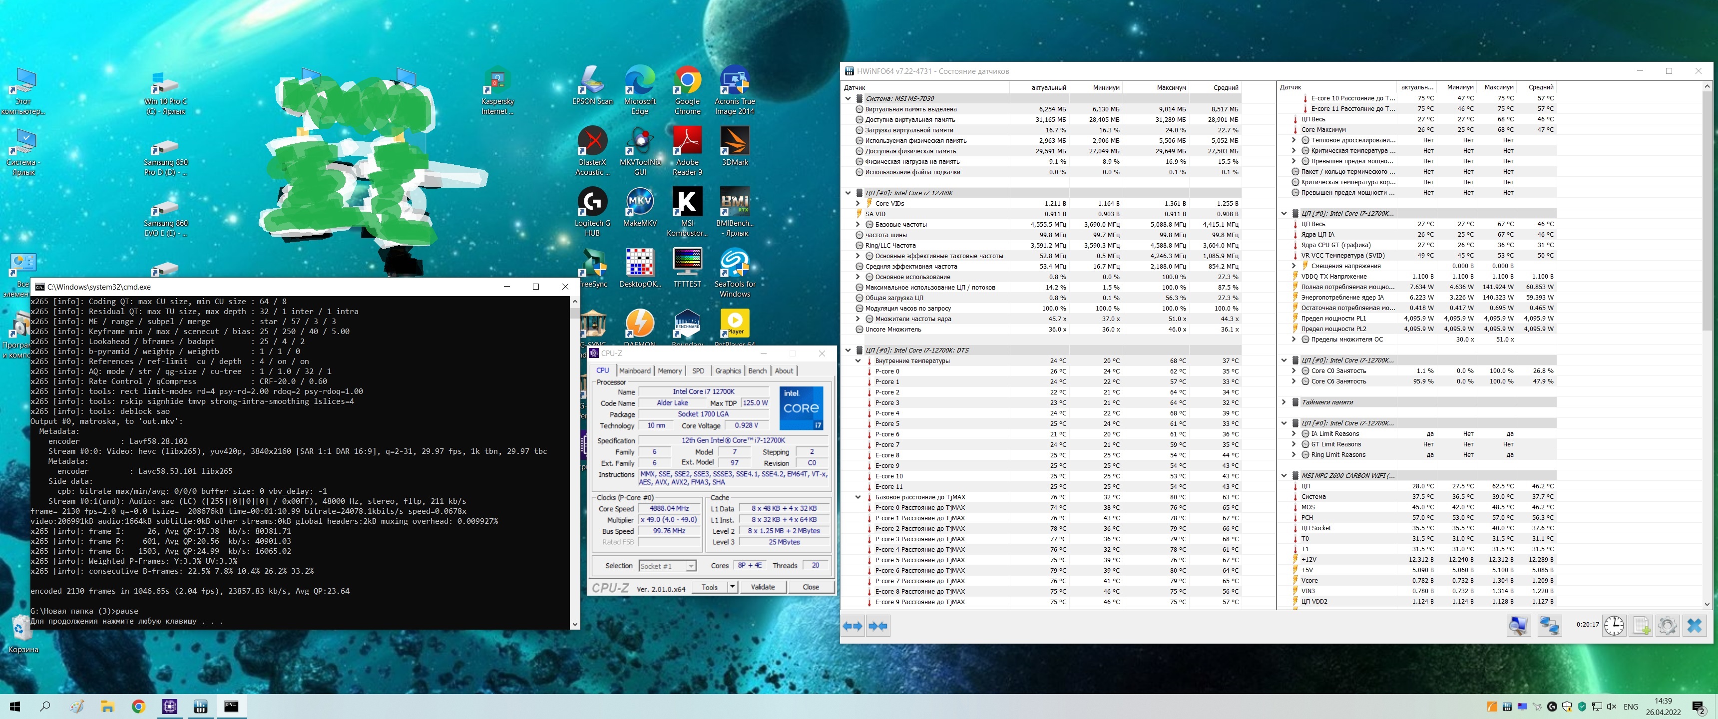Click HWiNFO reset clock icon
Image resolution: width=1718 pixels, height=719 pixels.
(1614, 626)
